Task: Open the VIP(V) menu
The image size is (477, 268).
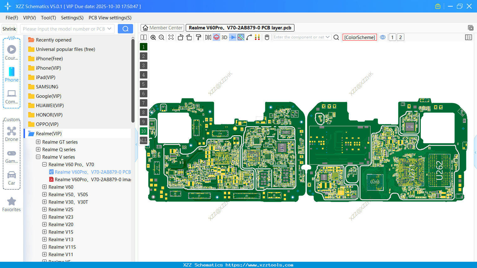Action: coord(29,18)
